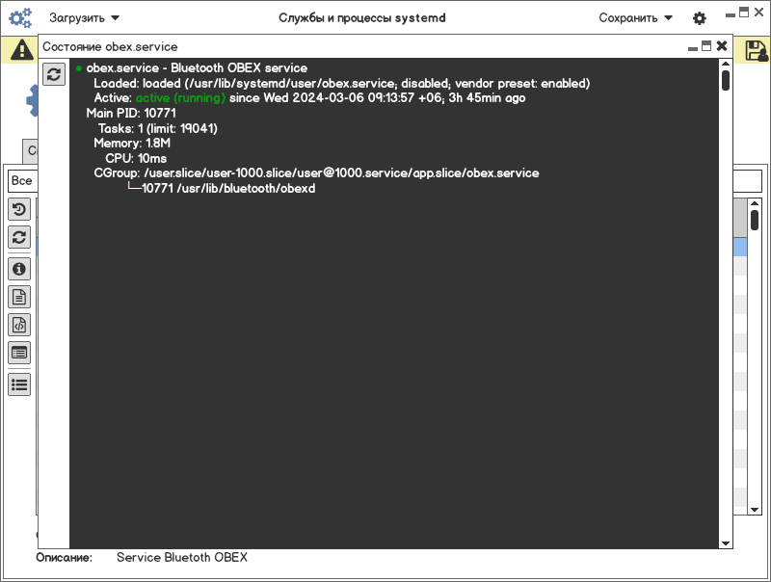
Task: Minimize the main systemd window
Action: 731,14
